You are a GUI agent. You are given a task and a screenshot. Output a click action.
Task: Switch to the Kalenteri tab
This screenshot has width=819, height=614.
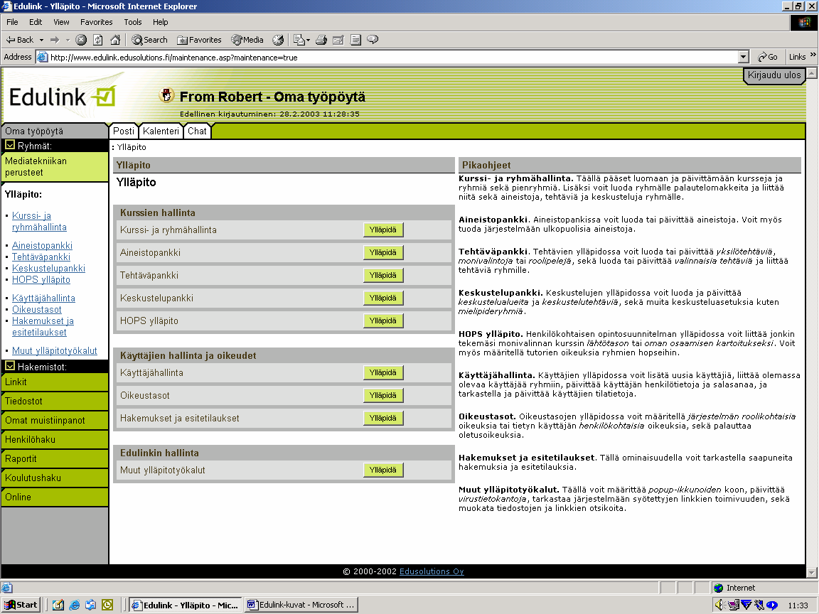coord(161,131)
